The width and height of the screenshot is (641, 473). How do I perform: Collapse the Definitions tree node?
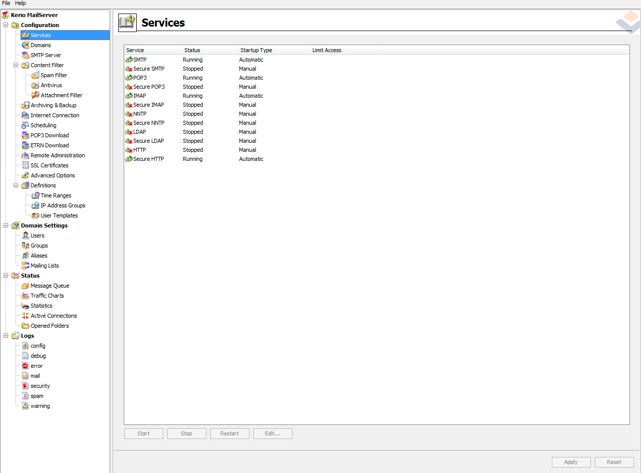pos(16,185)
